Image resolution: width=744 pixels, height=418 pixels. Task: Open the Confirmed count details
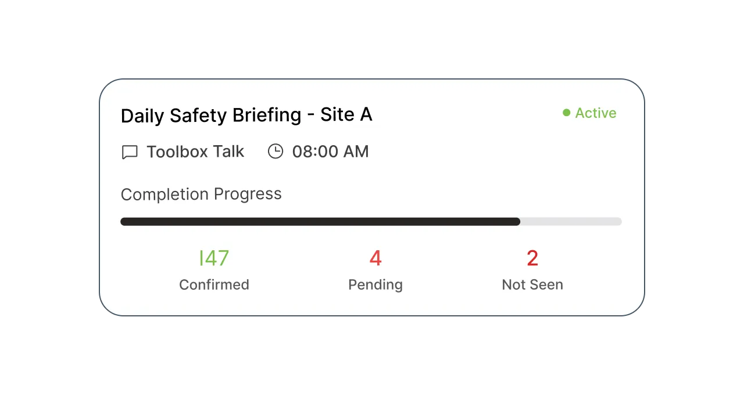(x=214, y=270)
